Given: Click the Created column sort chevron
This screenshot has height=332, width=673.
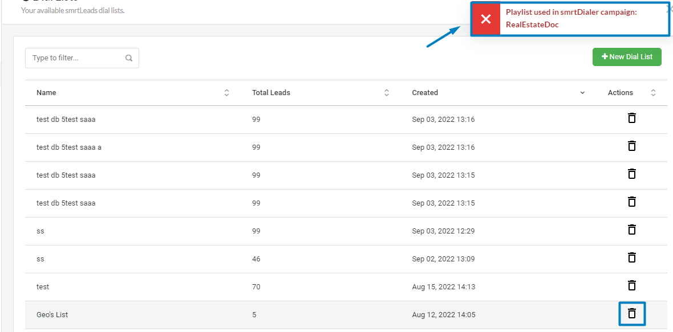Looking at the screenshot, I should 582,93.
